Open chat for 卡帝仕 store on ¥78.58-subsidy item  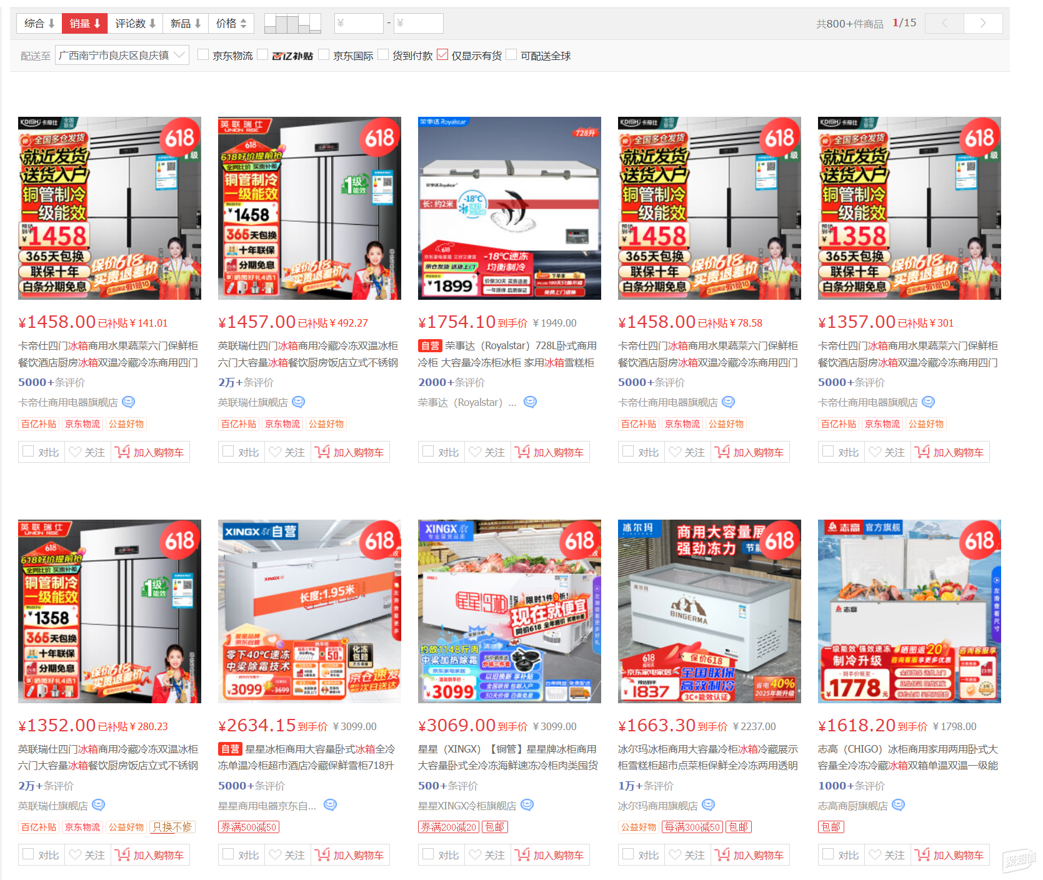[x=729, y=402]
